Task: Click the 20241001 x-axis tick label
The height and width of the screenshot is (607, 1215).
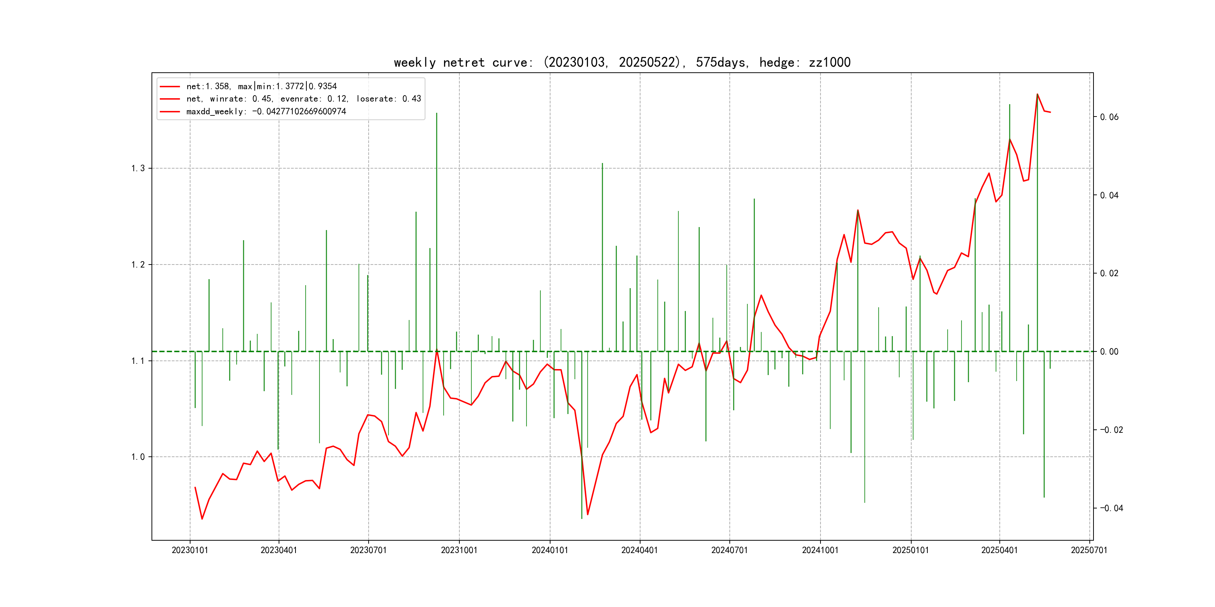Action: 820,550
